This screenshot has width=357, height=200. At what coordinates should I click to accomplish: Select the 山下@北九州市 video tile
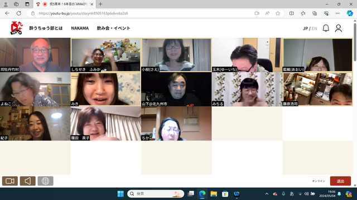coord(176,89)
